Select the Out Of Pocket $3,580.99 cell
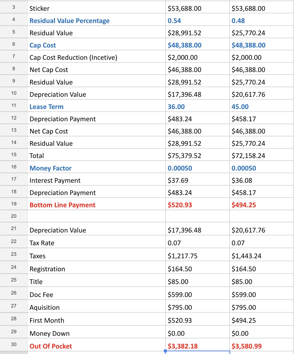The image size is (294, 354). tap(261, 345)
